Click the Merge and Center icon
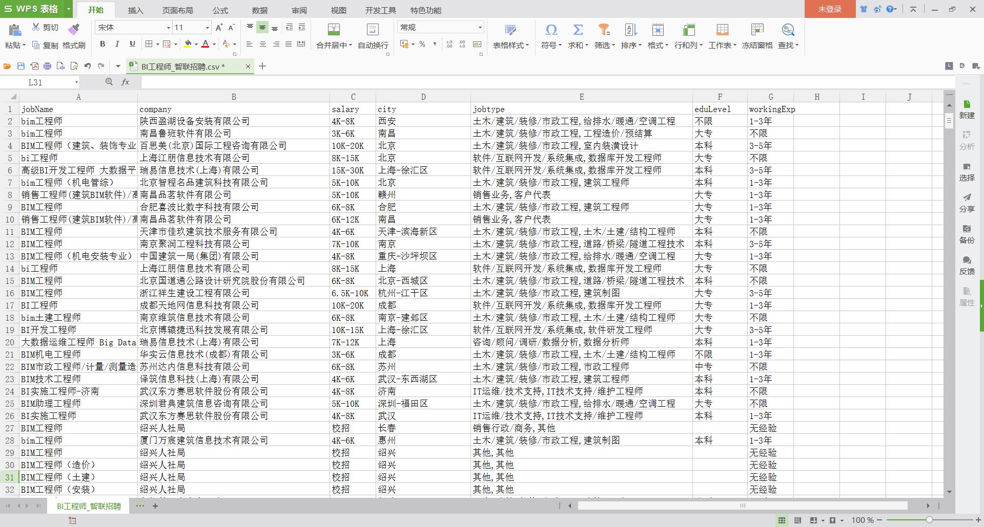The width and height of the screenshot is (984, 527). [334, 30]
